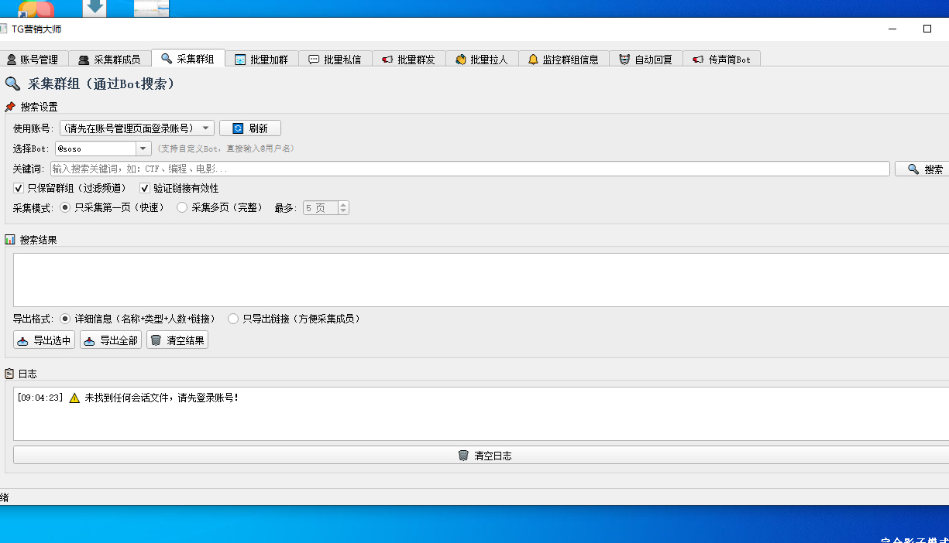Click the magnifier icon on 搜索 button
This screenshot has height=543, width=949.
point(913,169)
